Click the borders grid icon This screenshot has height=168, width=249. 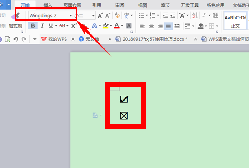point(212,26)
